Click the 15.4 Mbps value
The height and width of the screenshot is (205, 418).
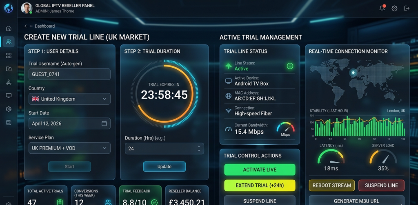(249, 132)
